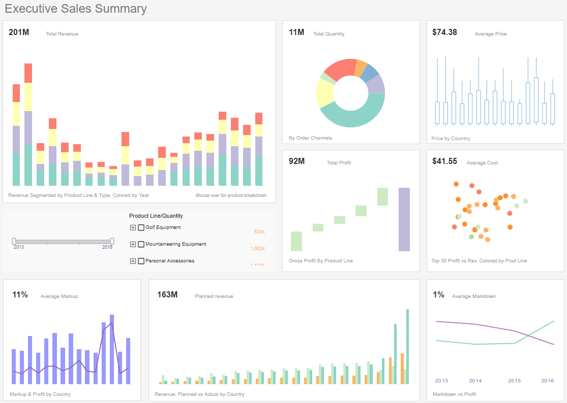Click the 631K quantity value beside Golf Equipment
Screen dimensions: 567x403
260,231
